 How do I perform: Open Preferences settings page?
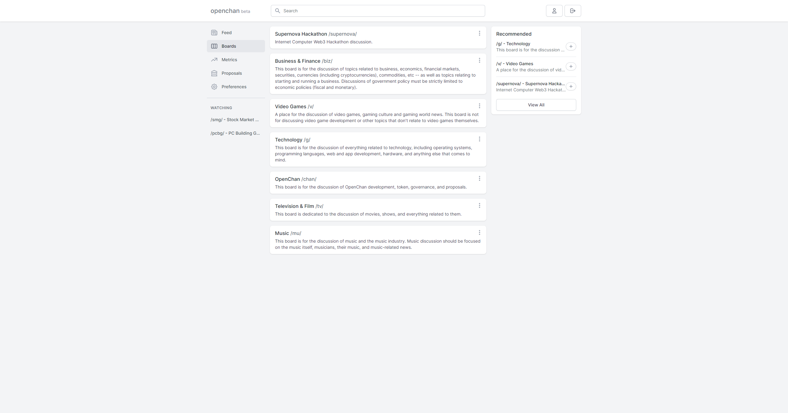click(234, 87)
